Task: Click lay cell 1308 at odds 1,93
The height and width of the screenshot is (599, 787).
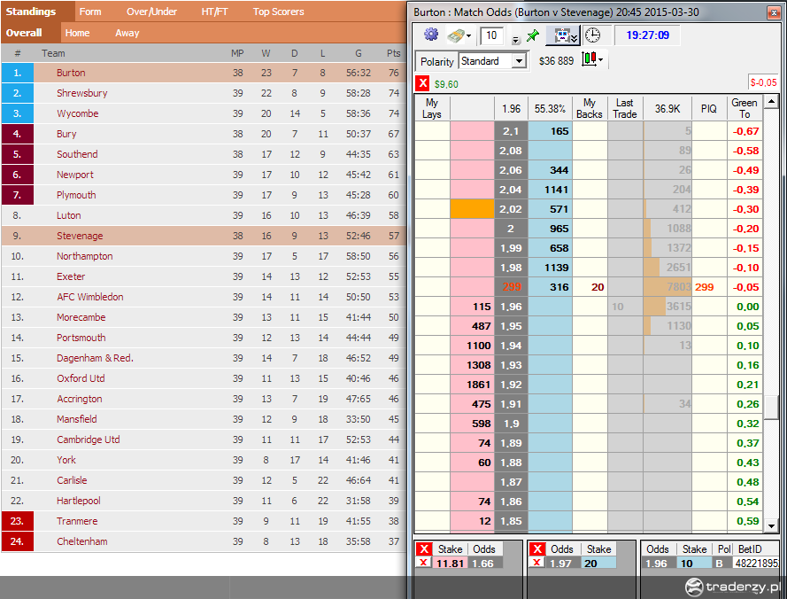Action: point(472,365)
